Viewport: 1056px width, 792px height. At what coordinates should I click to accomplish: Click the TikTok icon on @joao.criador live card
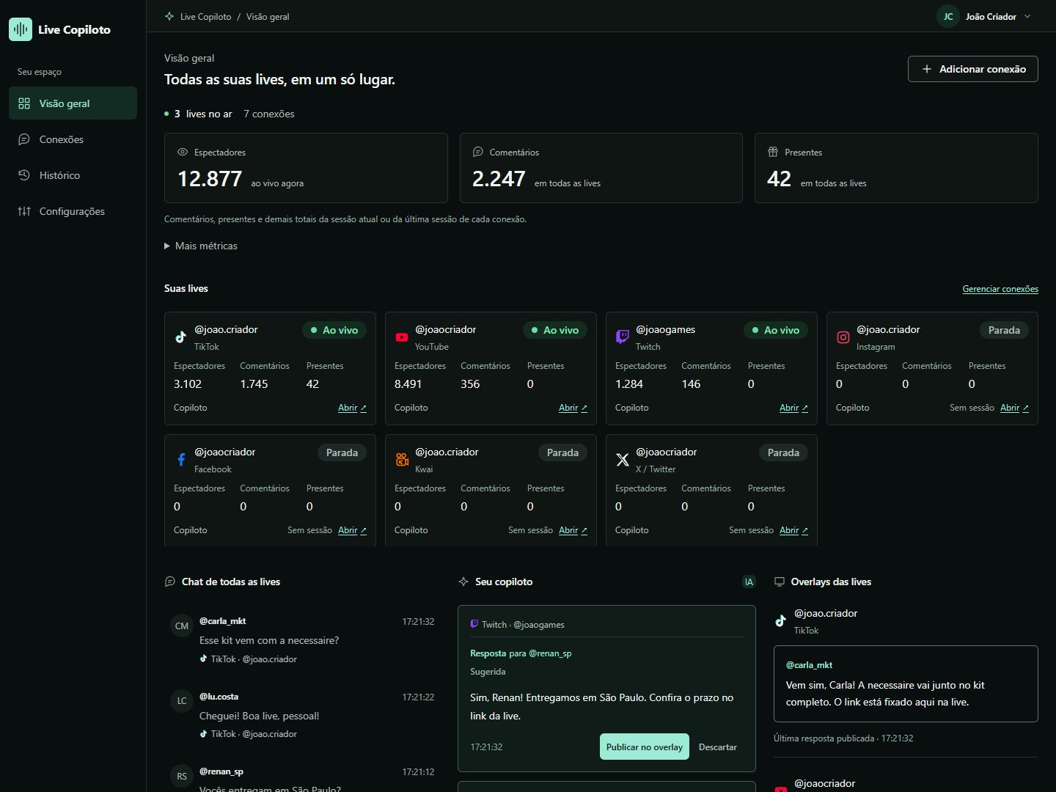pyautogui.click(x=181, y=337)
